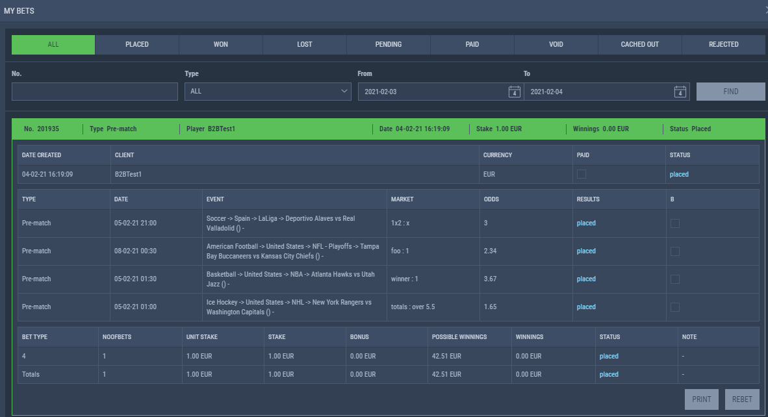The height and width of the screenshot is (417, 768).
Task: Click possible winnings 42.51 EUR in Totals row
Action: coord(446,374)
